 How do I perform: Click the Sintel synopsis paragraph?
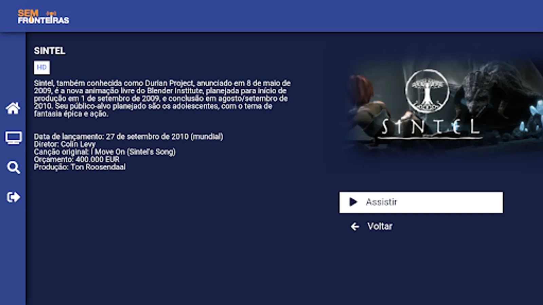pyautogui.click(x=162, y=98)
